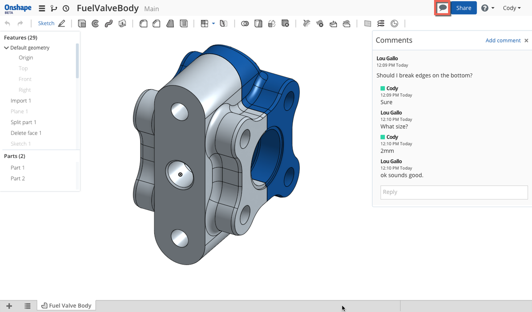Open the Loft tool
Viewport: 532px width, 312px height.
(x=122, y=23)
